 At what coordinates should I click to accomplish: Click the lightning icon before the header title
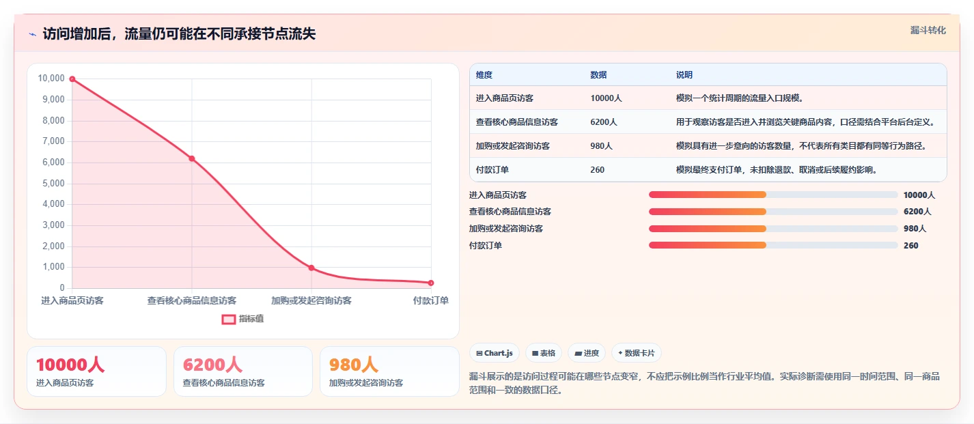point(32,34)
